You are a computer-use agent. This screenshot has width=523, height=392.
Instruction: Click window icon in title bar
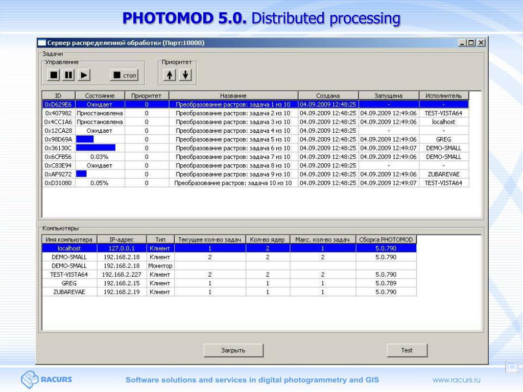[42, 43]
